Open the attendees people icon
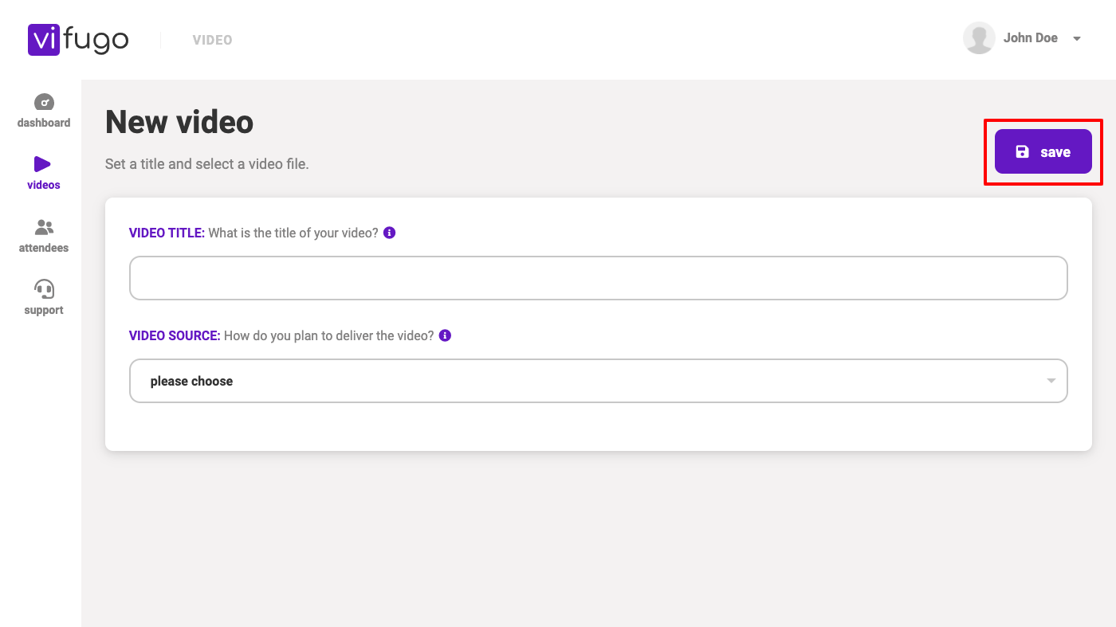Image resolution: width=1116 pixels, height=627 pixels. (44, 227)
